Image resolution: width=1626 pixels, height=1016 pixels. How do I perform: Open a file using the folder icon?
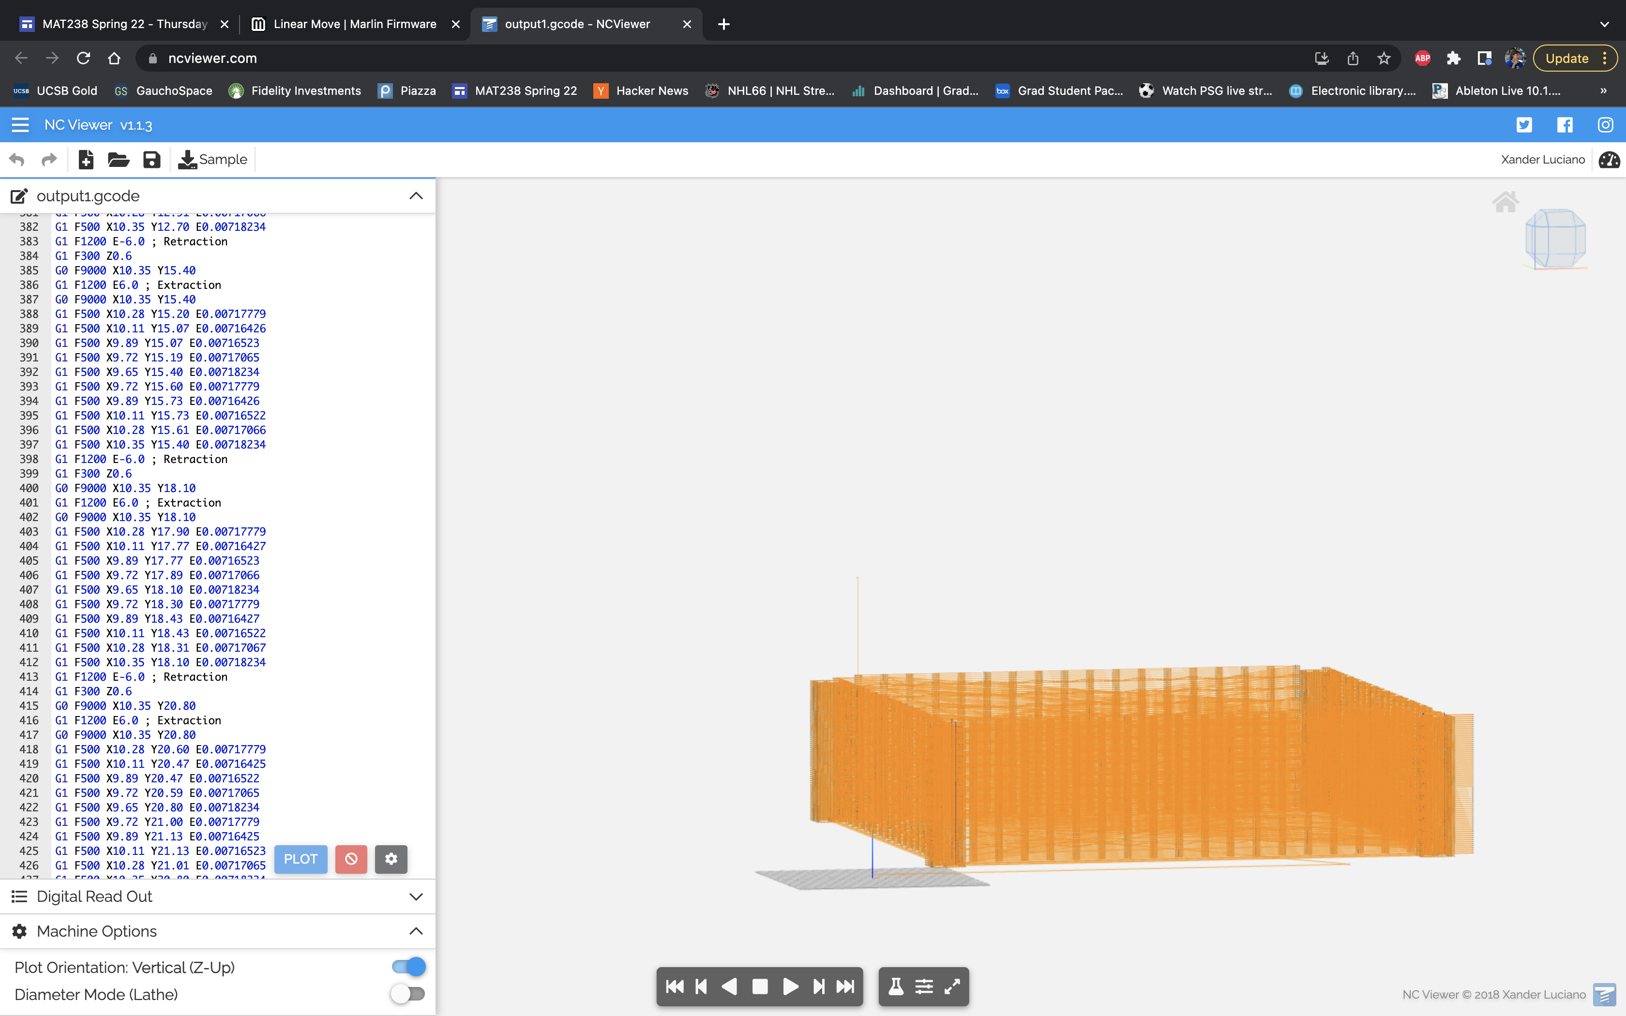tap(118, 160)
